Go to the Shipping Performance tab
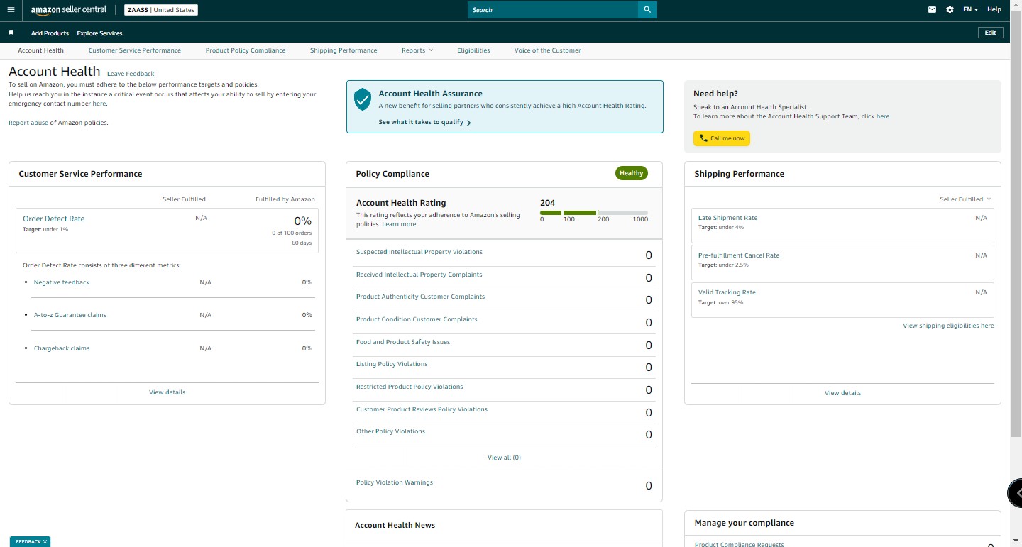 click(344, 50)
